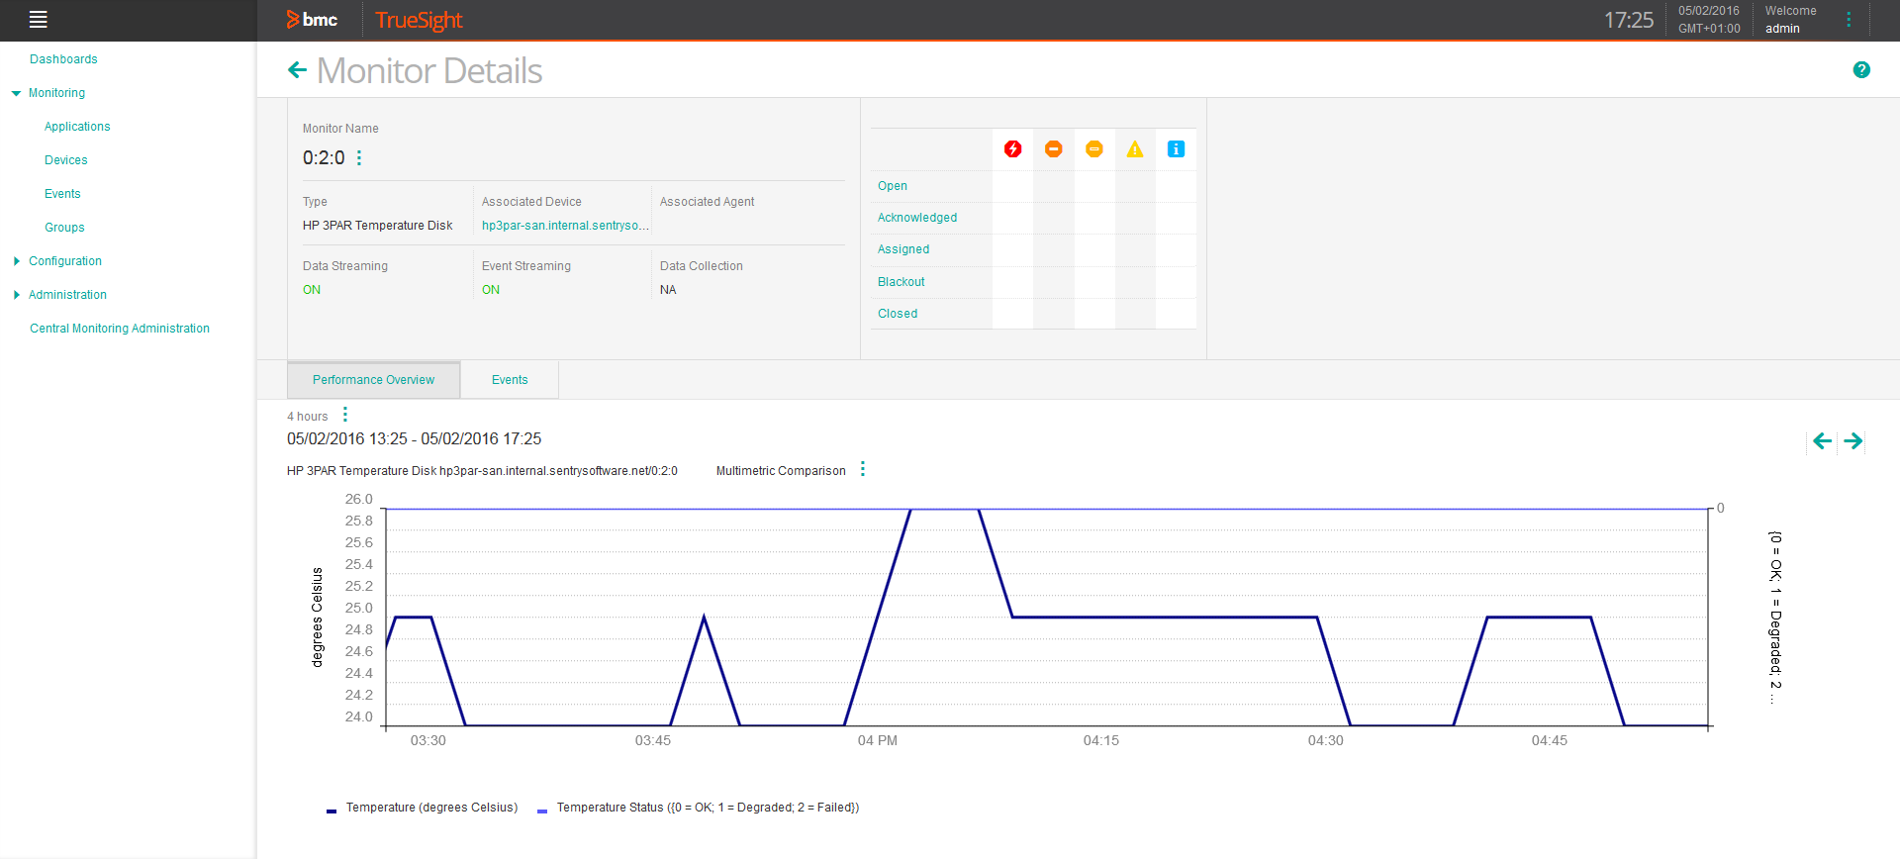Click the Data Collection NA value
The width and height of the screenshot is (1900, 859).
pos(668,290)
